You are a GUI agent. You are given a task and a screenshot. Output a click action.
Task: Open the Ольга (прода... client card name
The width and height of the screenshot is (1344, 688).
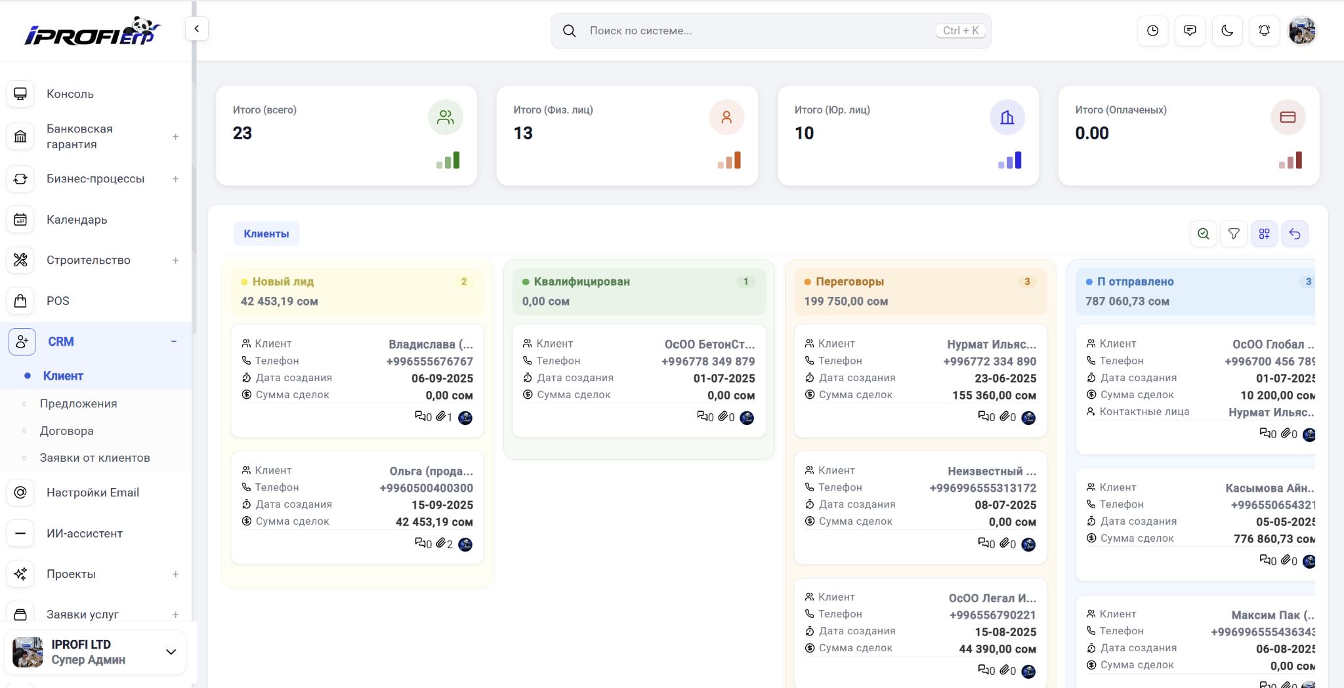pyautogui.click(x=431, y=471)
